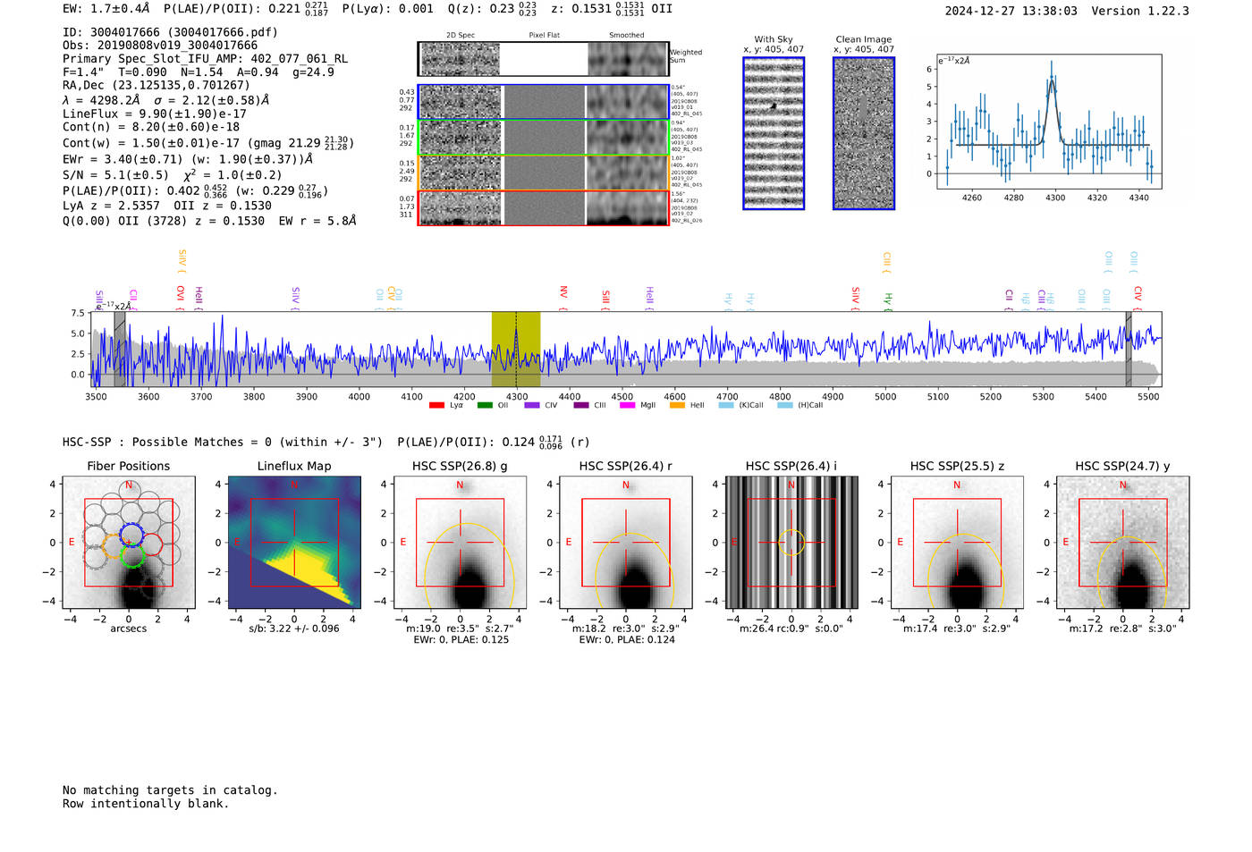Click the Primary Spec_Slot_IFU_AMP line
The height and width of the screenshot is (852, 1252).
click(206, 59)
